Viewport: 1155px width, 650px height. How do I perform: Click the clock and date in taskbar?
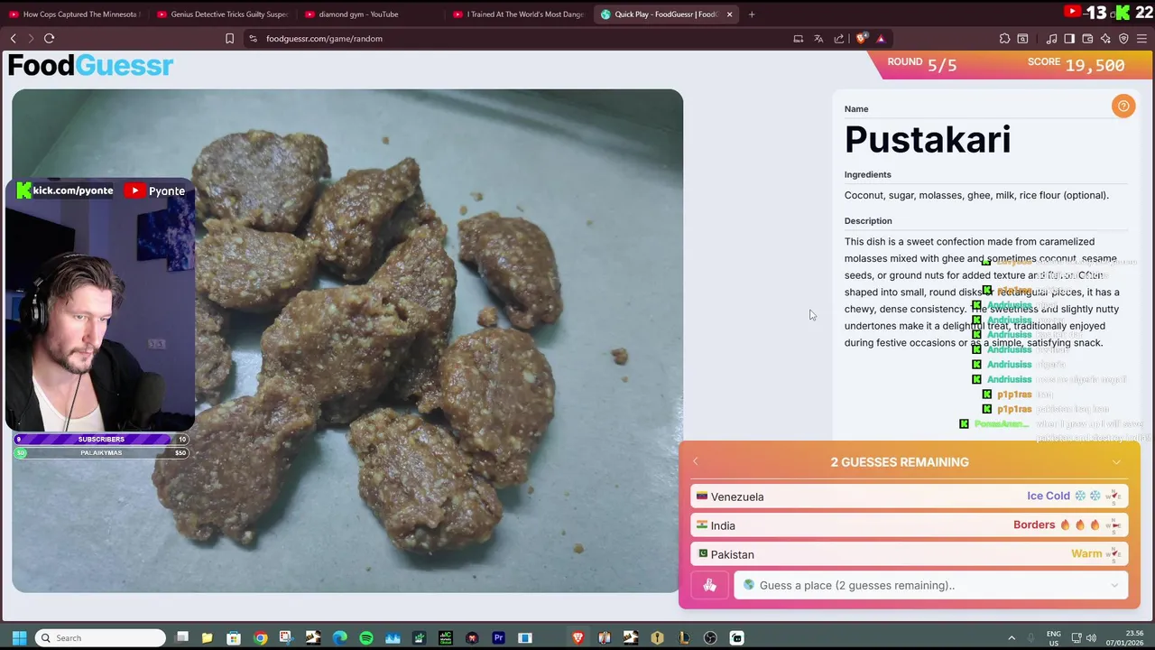click(x=1123, y=638)
